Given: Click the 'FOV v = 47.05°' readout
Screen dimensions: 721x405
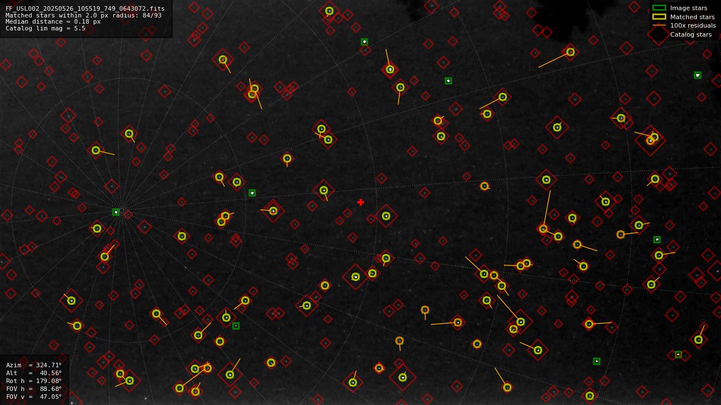Looking at the screenshot, I should (x=34, y=397).
